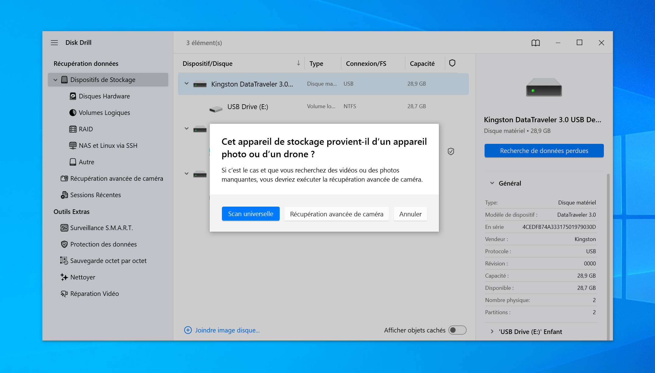The image size is (655, 373).
Task: Select the USB Drive (E:) row
Action: [x=323, y=107]
